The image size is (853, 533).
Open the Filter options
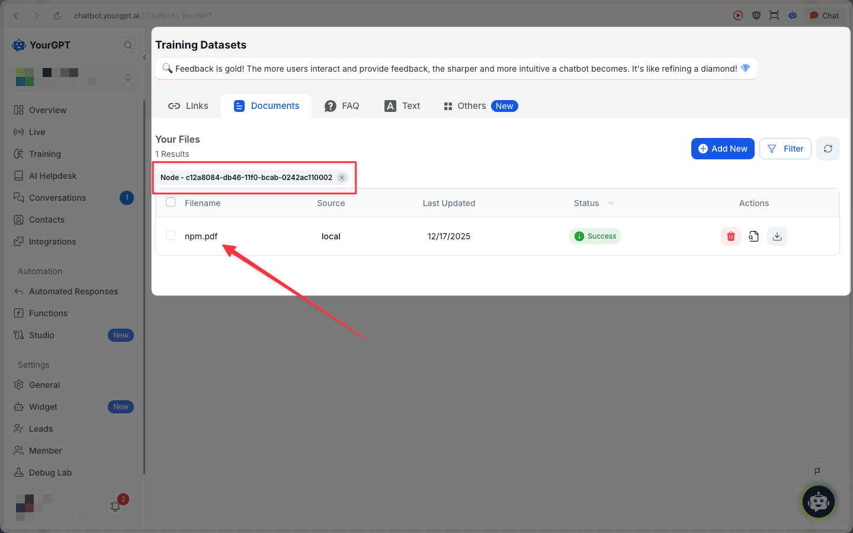pos(785,149)
